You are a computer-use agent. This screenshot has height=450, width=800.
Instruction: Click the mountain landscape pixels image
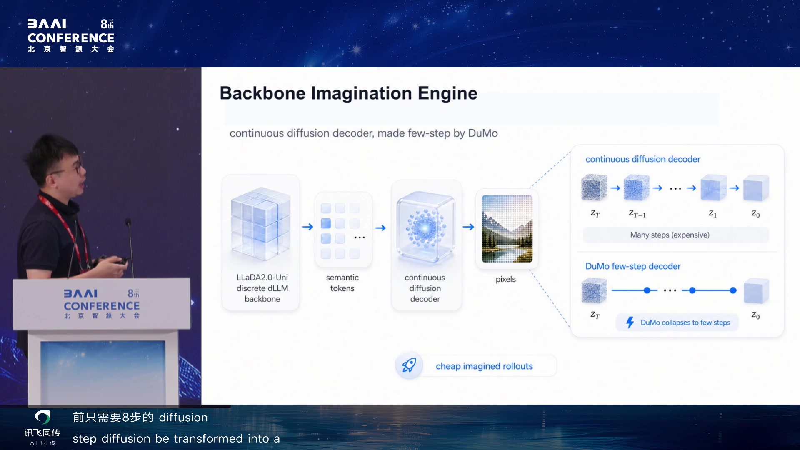pos(507,228)
